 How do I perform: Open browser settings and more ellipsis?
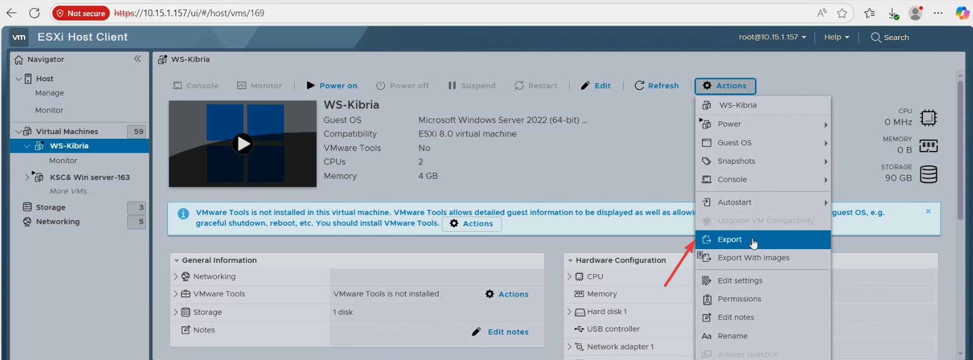coord(938,13)
